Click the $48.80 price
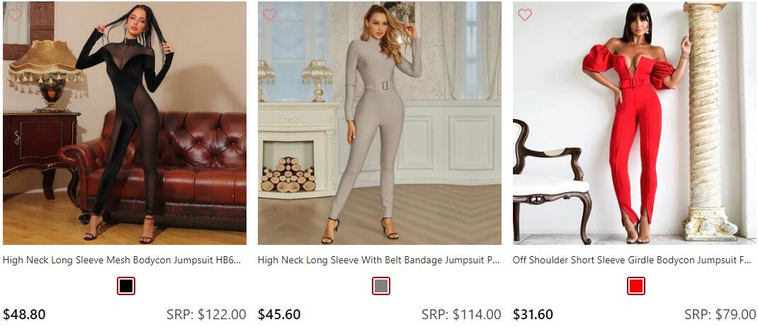 tap(24, 314)
